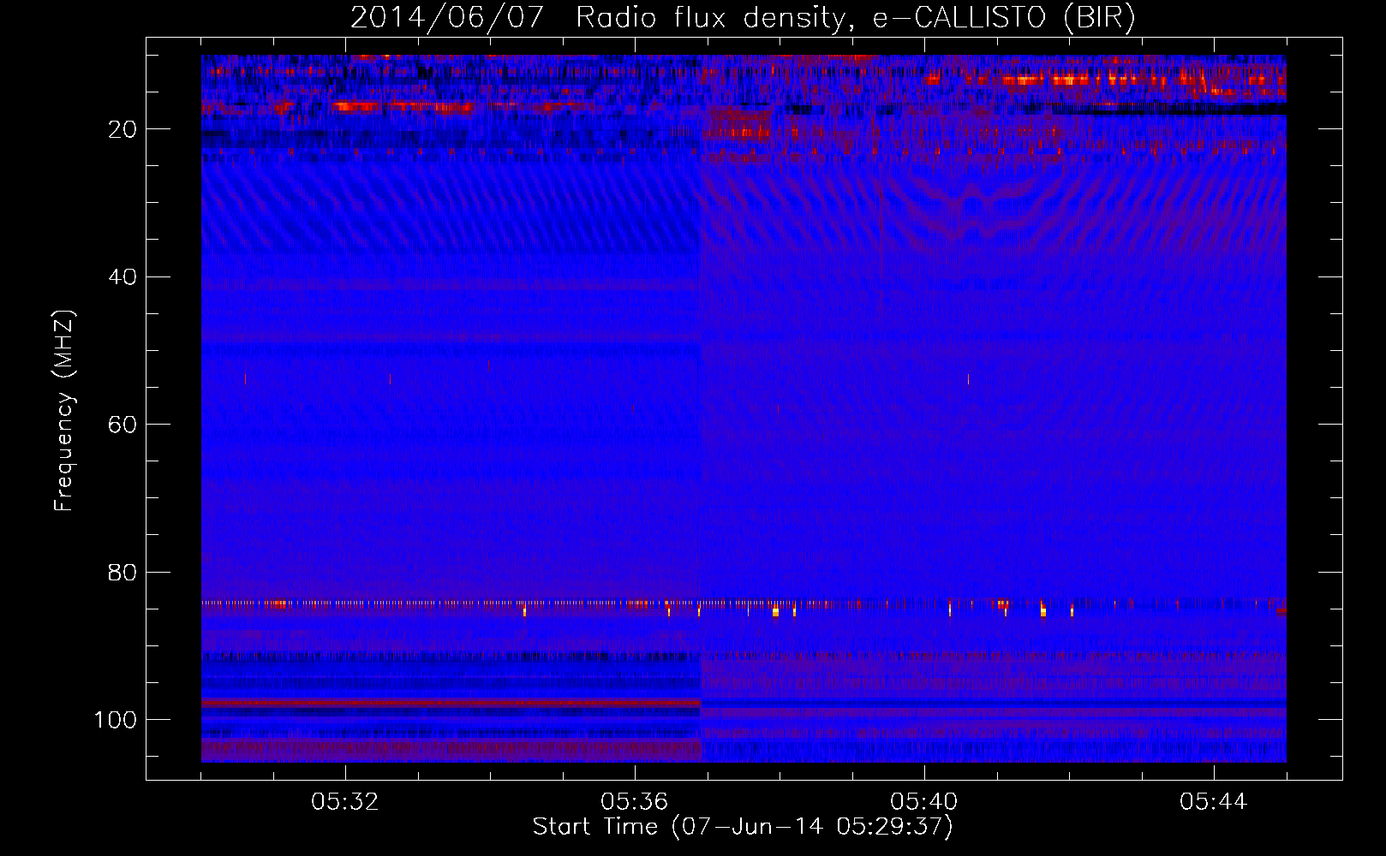Pick the wide red band at the spectrogram's bottom-left

450,749
